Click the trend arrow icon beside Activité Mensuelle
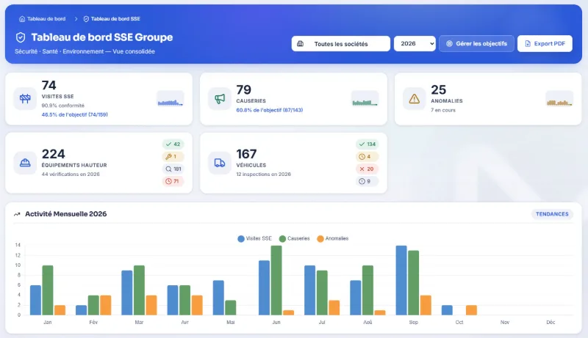The height and width of the screenshot is (338, 588). [17, 214]
